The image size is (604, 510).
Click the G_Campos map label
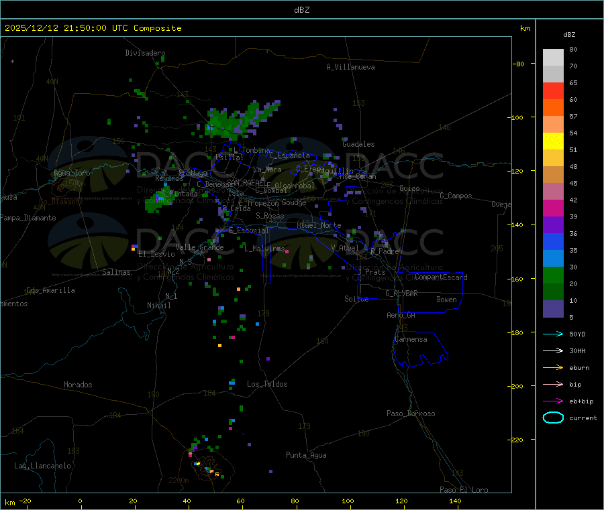456,196
